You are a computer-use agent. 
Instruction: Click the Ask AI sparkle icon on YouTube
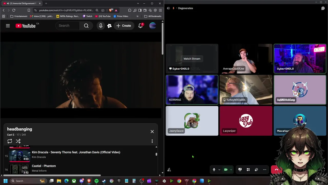point(109,26)
